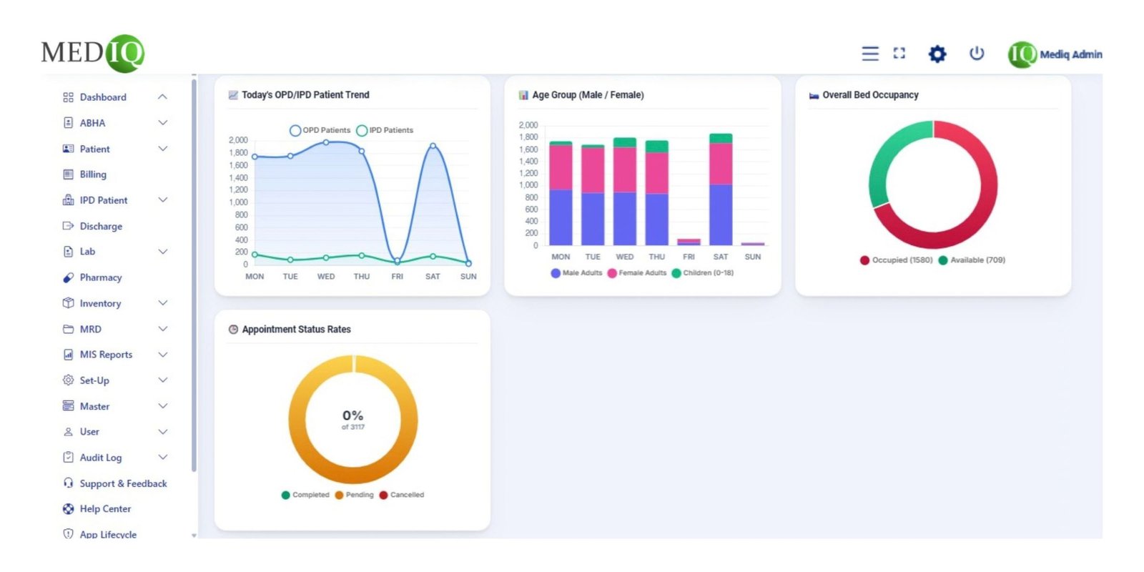Click the Support & Feedback headset icon

[x=68, y=483]
